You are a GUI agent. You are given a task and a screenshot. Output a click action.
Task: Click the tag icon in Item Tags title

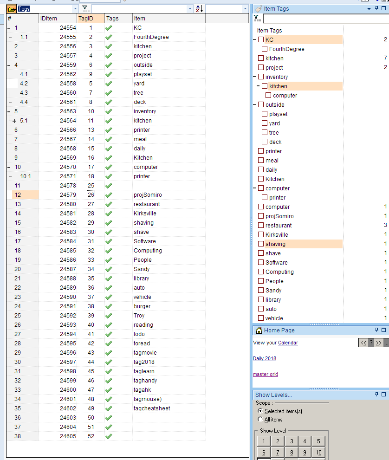[259, 9]
